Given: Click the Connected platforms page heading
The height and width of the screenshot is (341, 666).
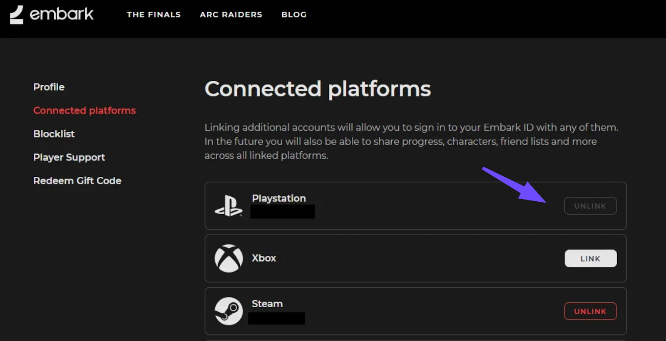Looking at the screenshot, I should [x=318, y=89].
